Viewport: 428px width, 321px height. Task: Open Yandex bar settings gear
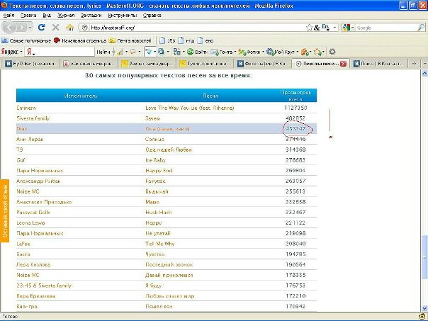click(332, 52)
